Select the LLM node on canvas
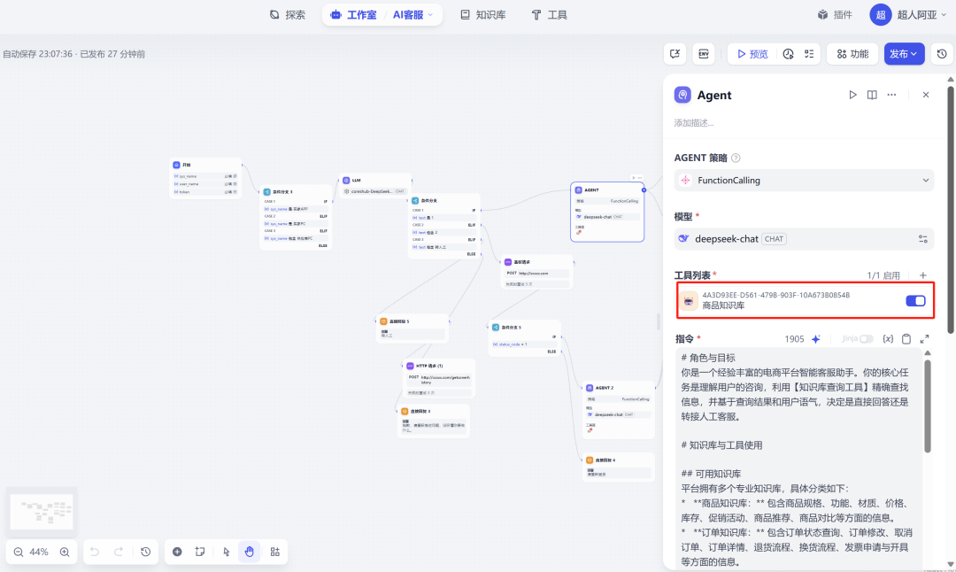 (x=375, y=185)
